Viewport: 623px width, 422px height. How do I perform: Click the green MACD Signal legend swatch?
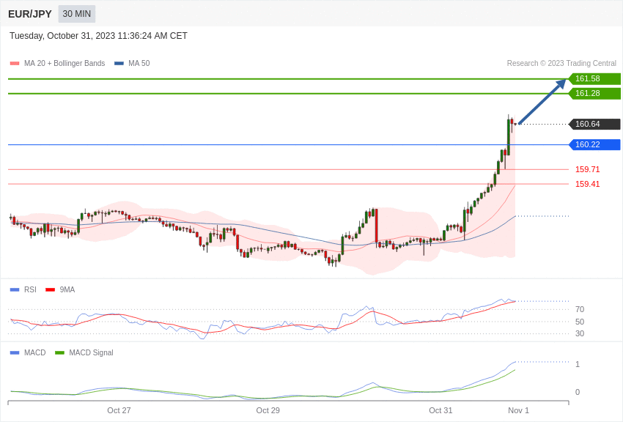click(x=59, y=352)
